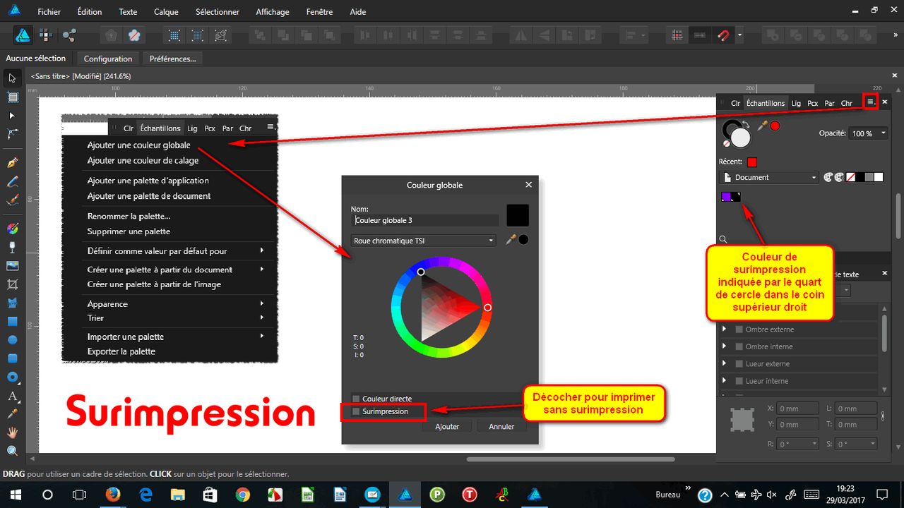
Task: Open the Document palette dropdown
Action: click(768, 177)
